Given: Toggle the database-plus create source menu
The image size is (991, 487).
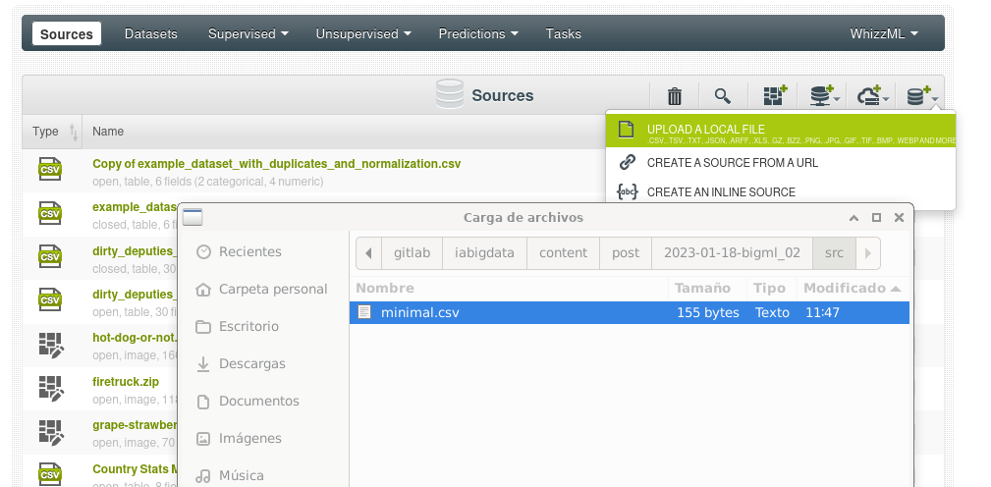Looking at the screenshot, I should (x=921, y=96).
